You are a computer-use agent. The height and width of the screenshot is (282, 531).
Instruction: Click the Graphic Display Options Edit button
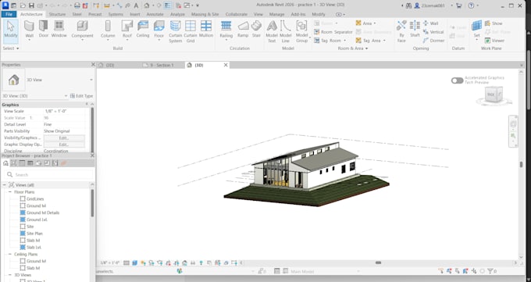[x=64, y=145]
